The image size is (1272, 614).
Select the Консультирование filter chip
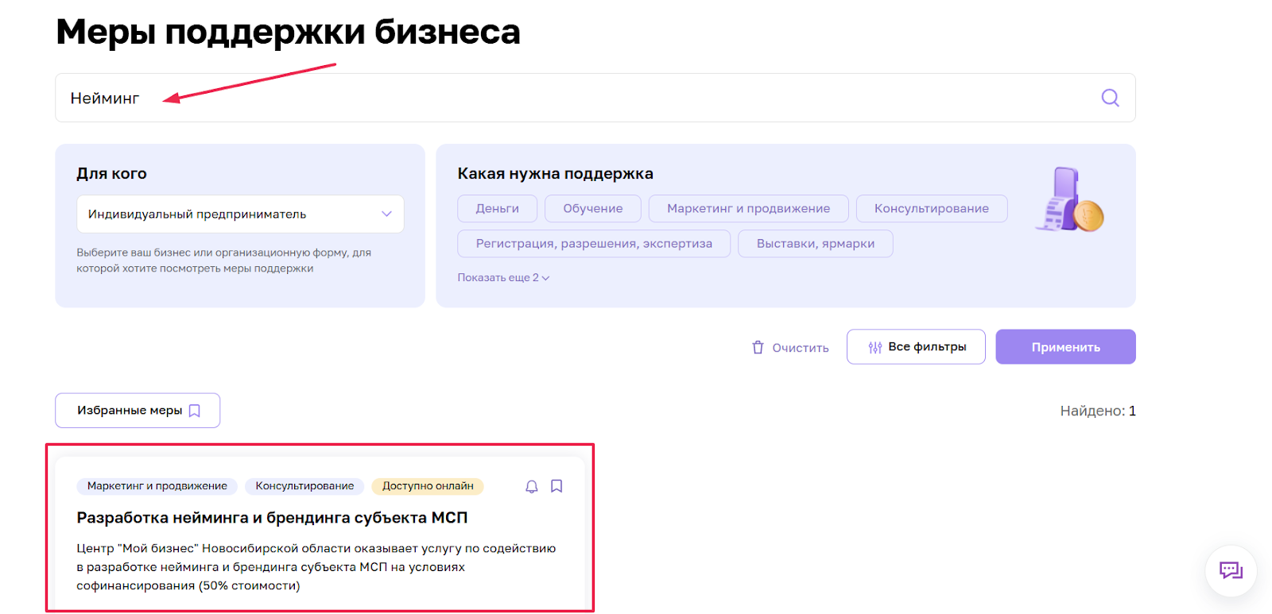(x=931, y=209)
